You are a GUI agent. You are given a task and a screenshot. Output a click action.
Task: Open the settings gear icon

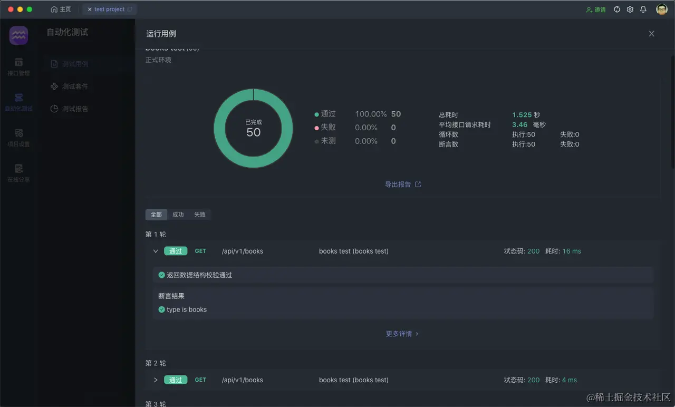(630, 9)
